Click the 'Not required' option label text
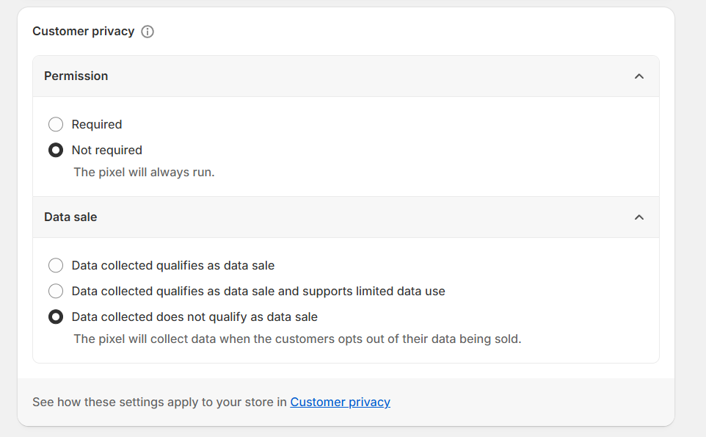Viewport: 706px width, 437px height. click(x=107, y=150)
